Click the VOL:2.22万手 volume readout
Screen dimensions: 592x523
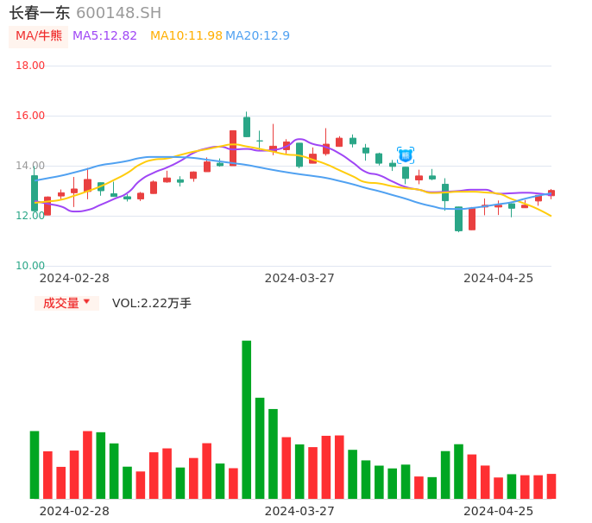pyautogui.click(x=152, y=303)
